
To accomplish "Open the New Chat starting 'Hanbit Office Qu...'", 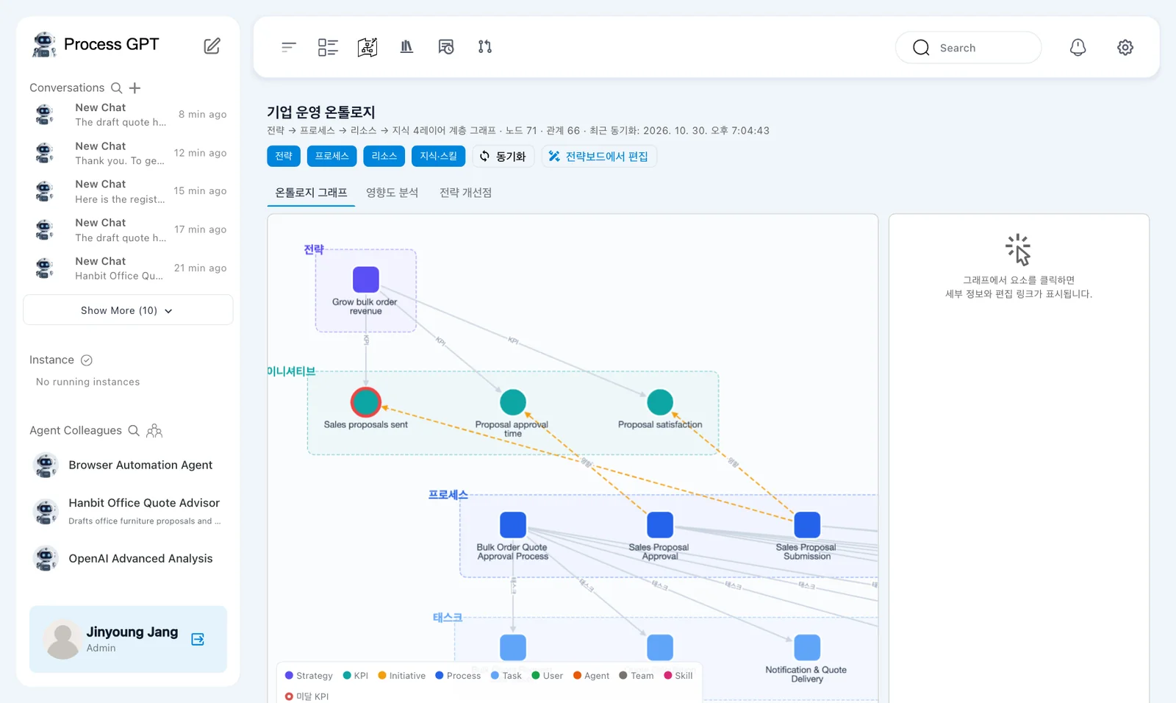I will click(x=128, y=268).
